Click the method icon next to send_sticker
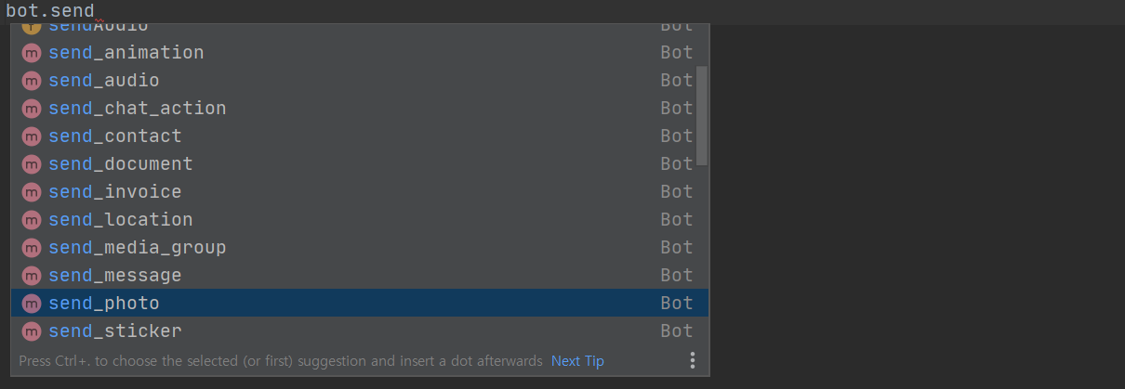Viewport: 1125px width, 389px height. pos(32,331)
